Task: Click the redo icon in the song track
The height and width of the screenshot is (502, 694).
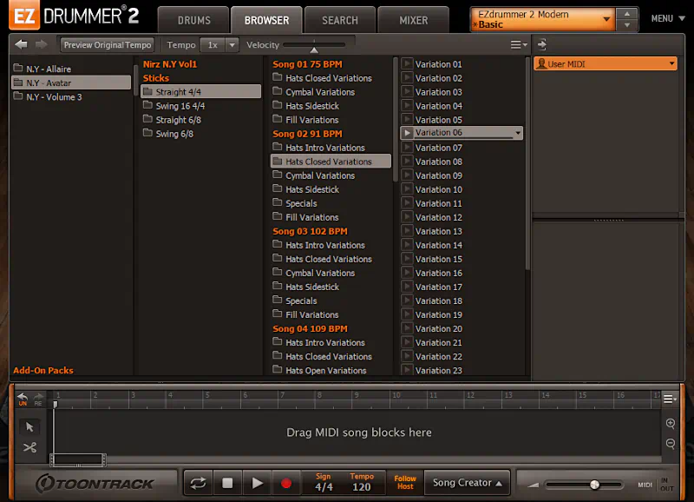Action: (38, 399)
